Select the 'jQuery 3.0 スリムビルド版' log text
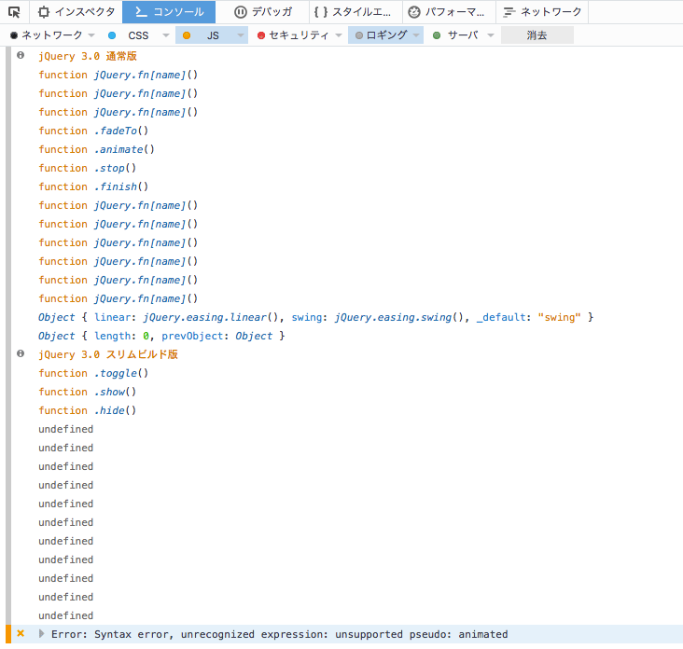This screenshot has width=683, height=649. click(x=108, y=354)
